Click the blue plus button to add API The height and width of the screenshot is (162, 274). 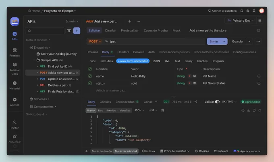[77, 31]
